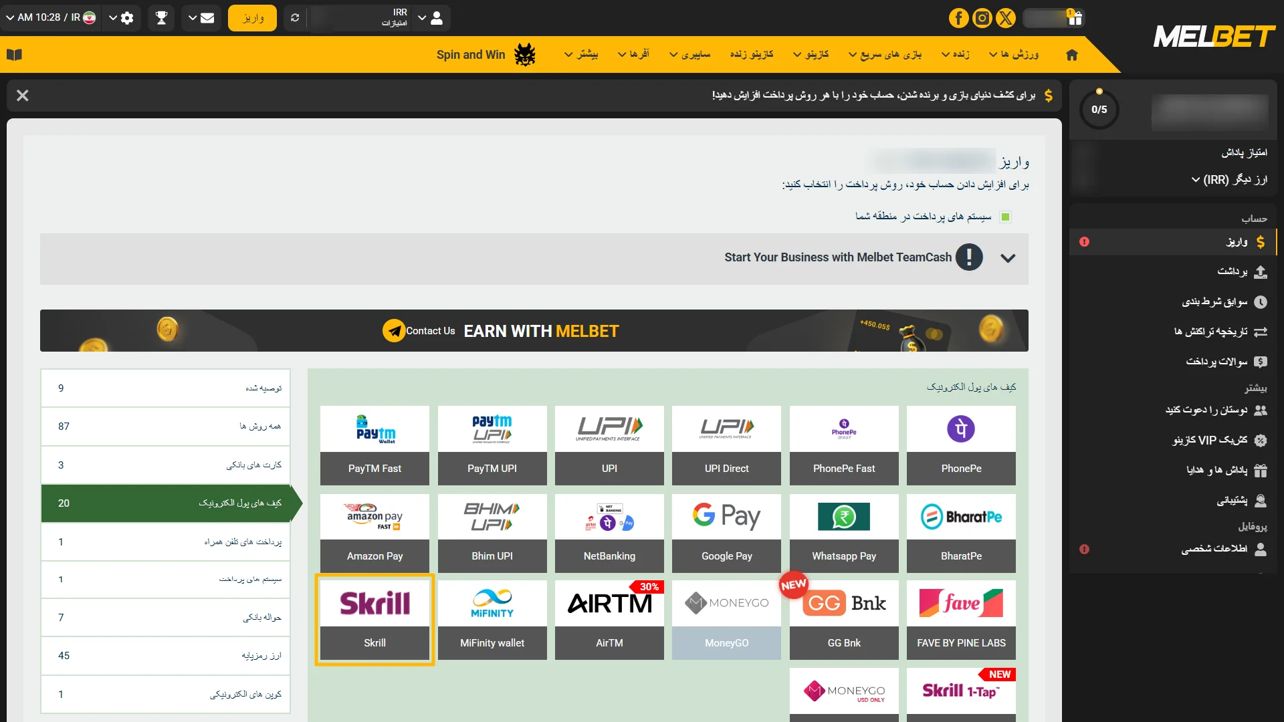Choose FAVE BY PINE LABS tile
The width and height of the screenshot is (1284, 722).
tap(961, 620)
